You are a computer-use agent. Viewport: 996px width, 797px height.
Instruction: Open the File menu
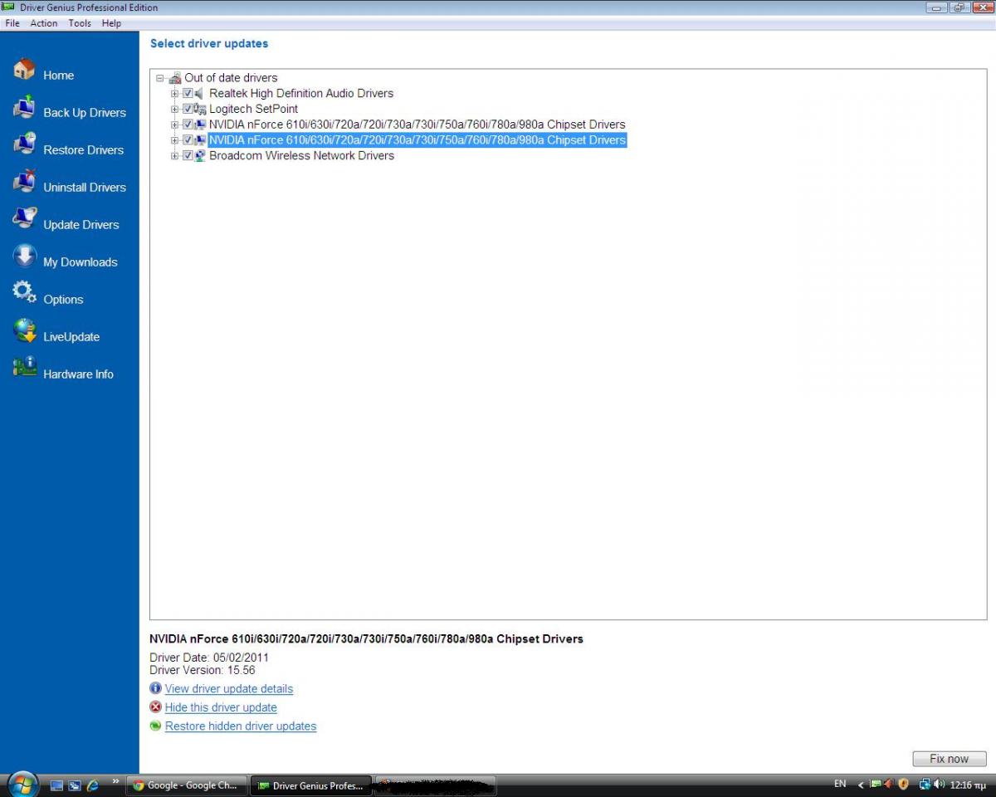pos(12,23)
